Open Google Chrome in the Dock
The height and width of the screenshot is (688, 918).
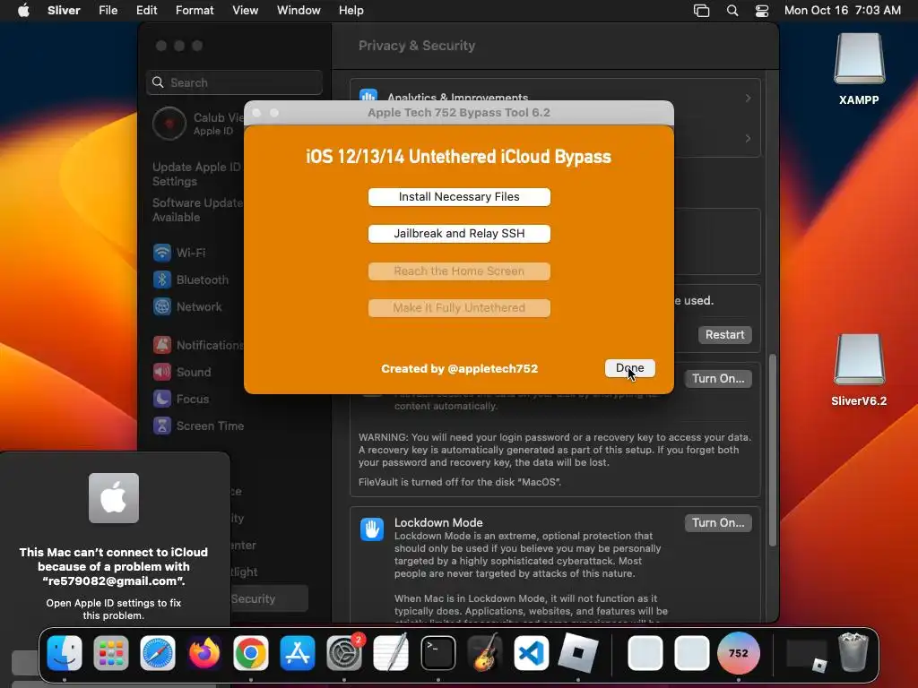[x=251, y=653]
